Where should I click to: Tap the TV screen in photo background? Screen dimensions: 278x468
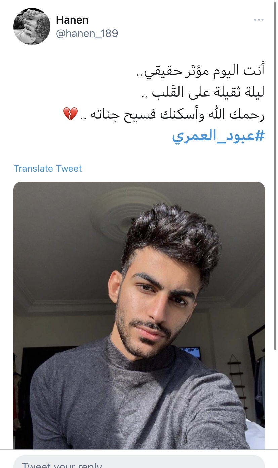pyautogui.click(x=190, y=353)
